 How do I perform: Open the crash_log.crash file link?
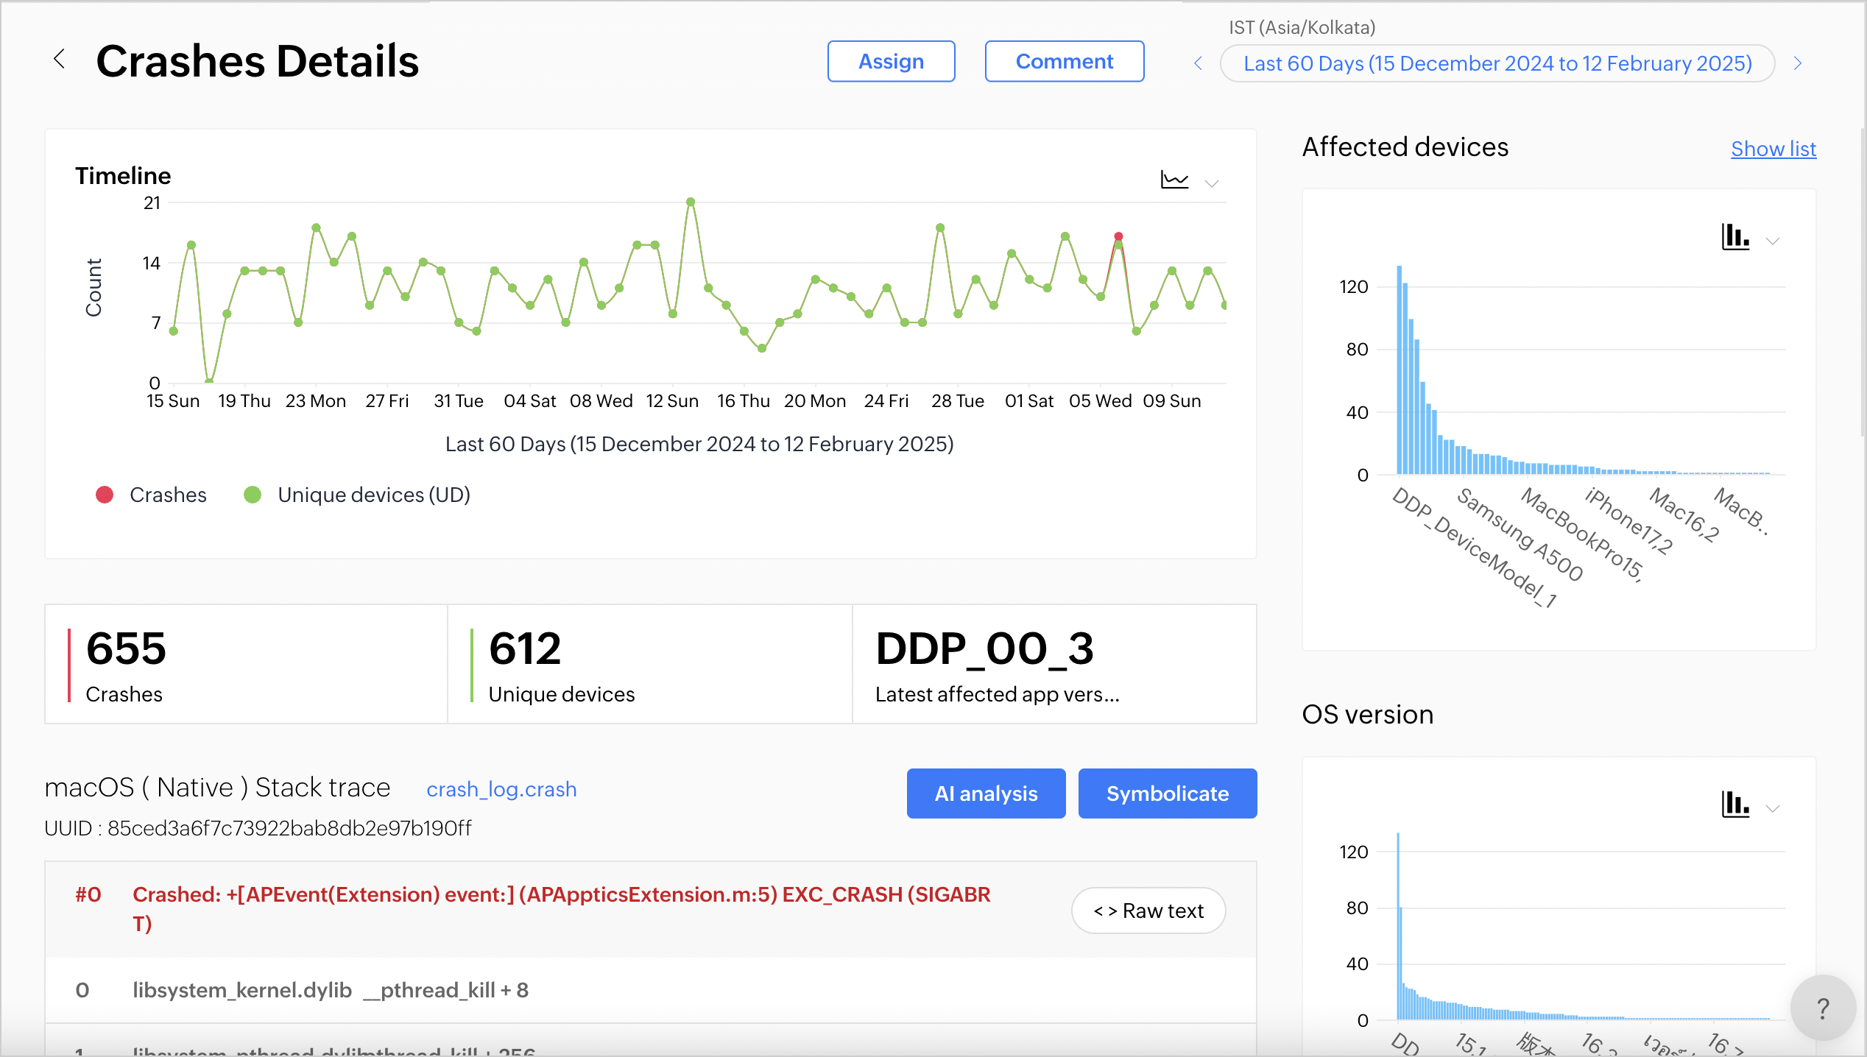pos(501,789)
